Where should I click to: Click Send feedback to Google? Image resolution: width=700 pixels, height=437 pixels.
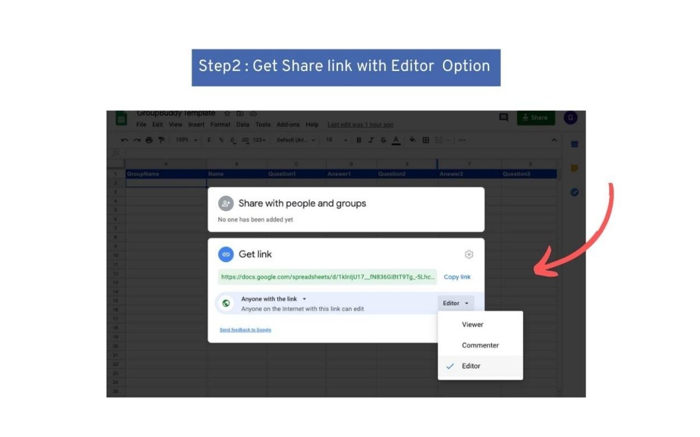246,330
